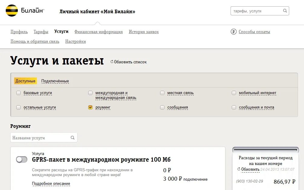The height and width of the screenshot is (190, 304).
Task: Click the мобильный интернет filter label
Action: 257,93
